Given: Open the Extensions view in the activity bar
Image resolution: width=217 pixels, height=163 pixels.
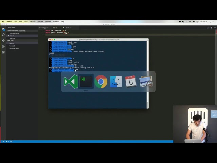Looking at the screenshot, I should 3,52.
